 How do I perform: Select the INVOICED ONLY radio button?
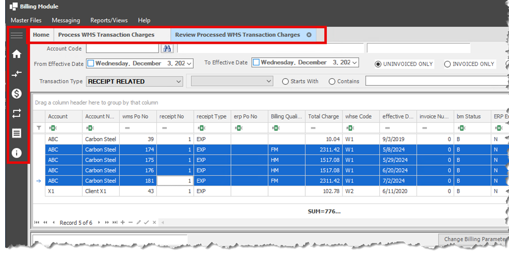447,64
